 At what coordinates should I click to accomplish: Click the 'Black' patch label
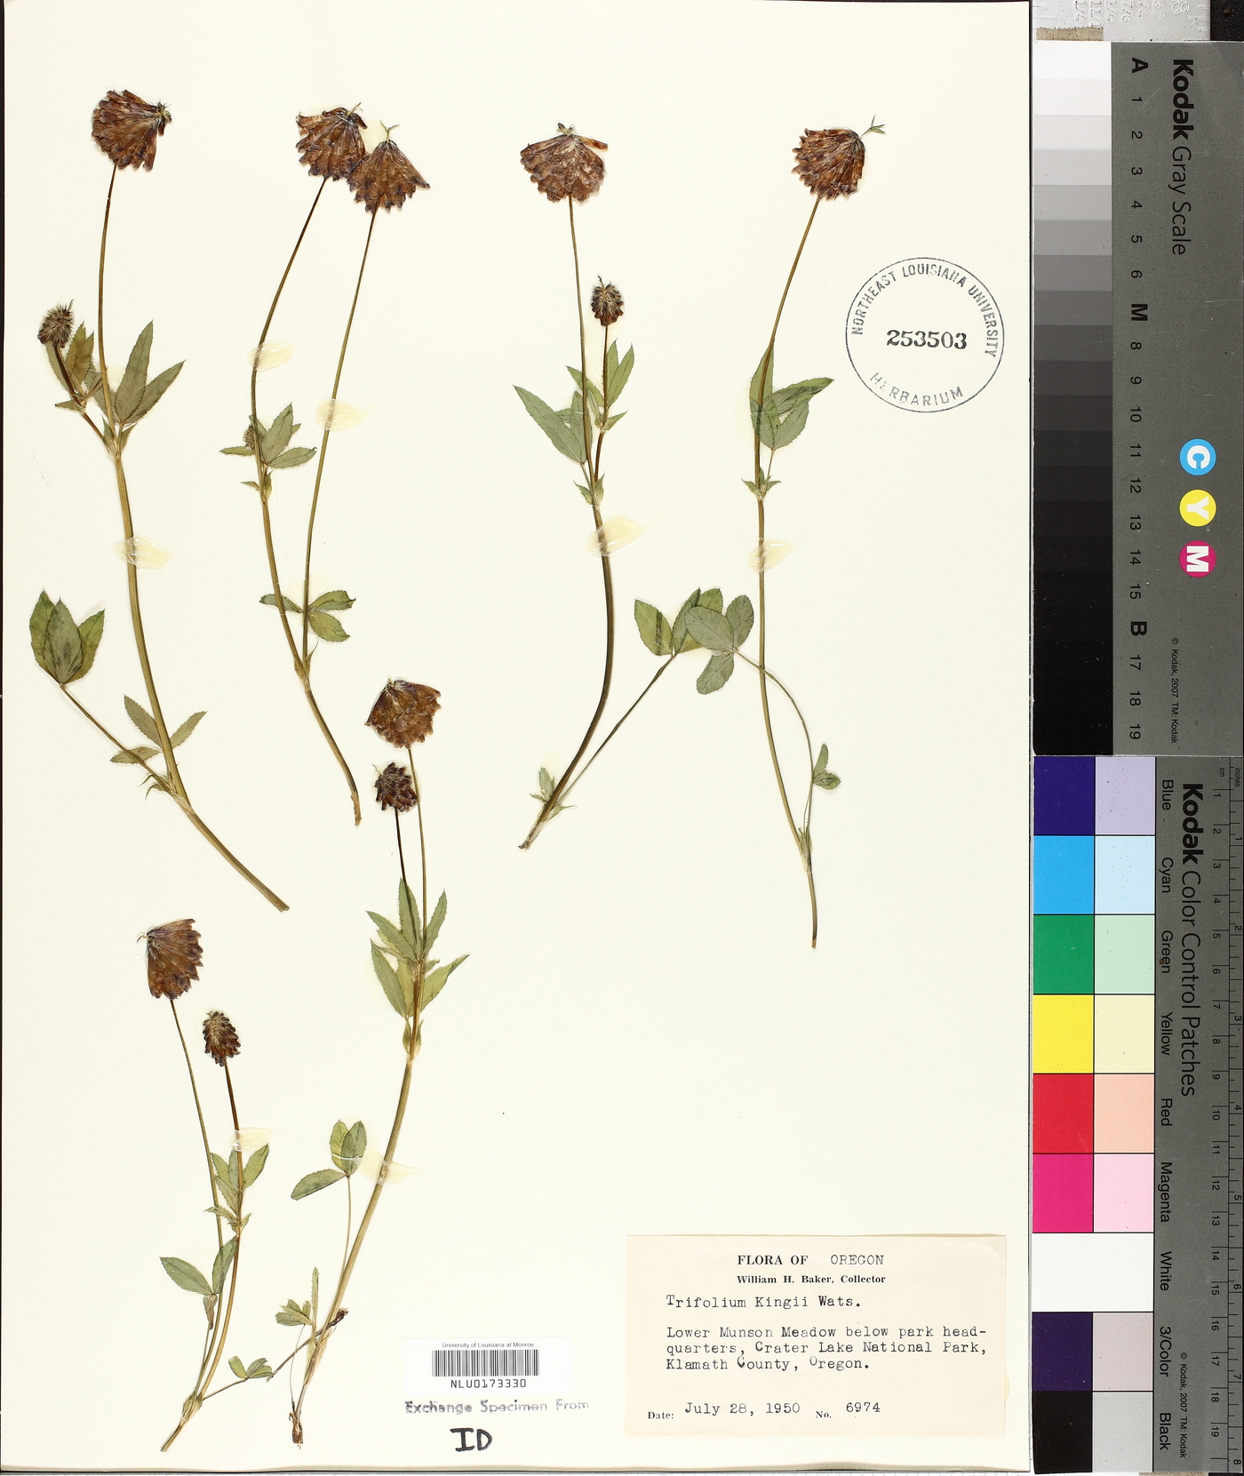(1166, 1431)
